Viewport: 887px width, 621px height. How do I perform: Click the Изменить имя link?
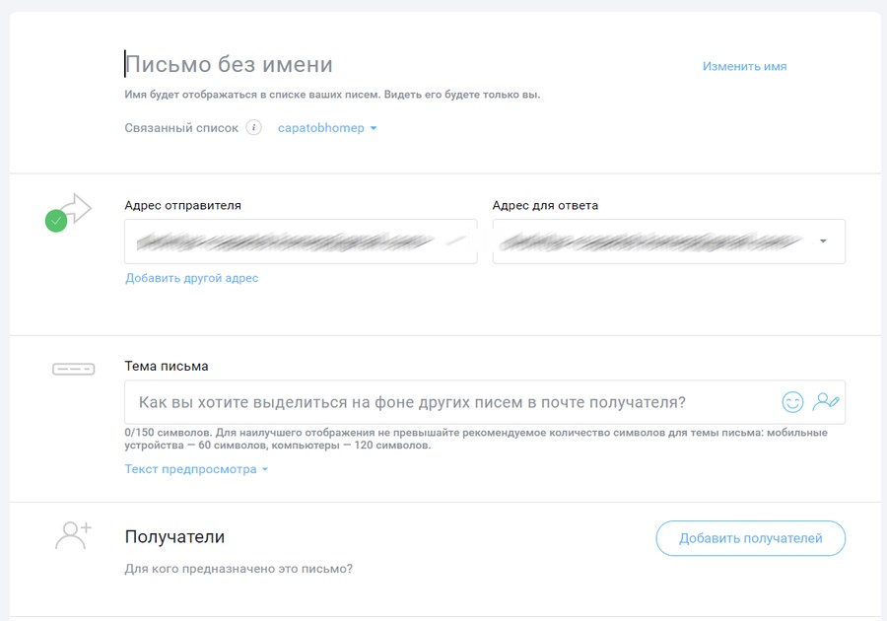coord(744,66)
